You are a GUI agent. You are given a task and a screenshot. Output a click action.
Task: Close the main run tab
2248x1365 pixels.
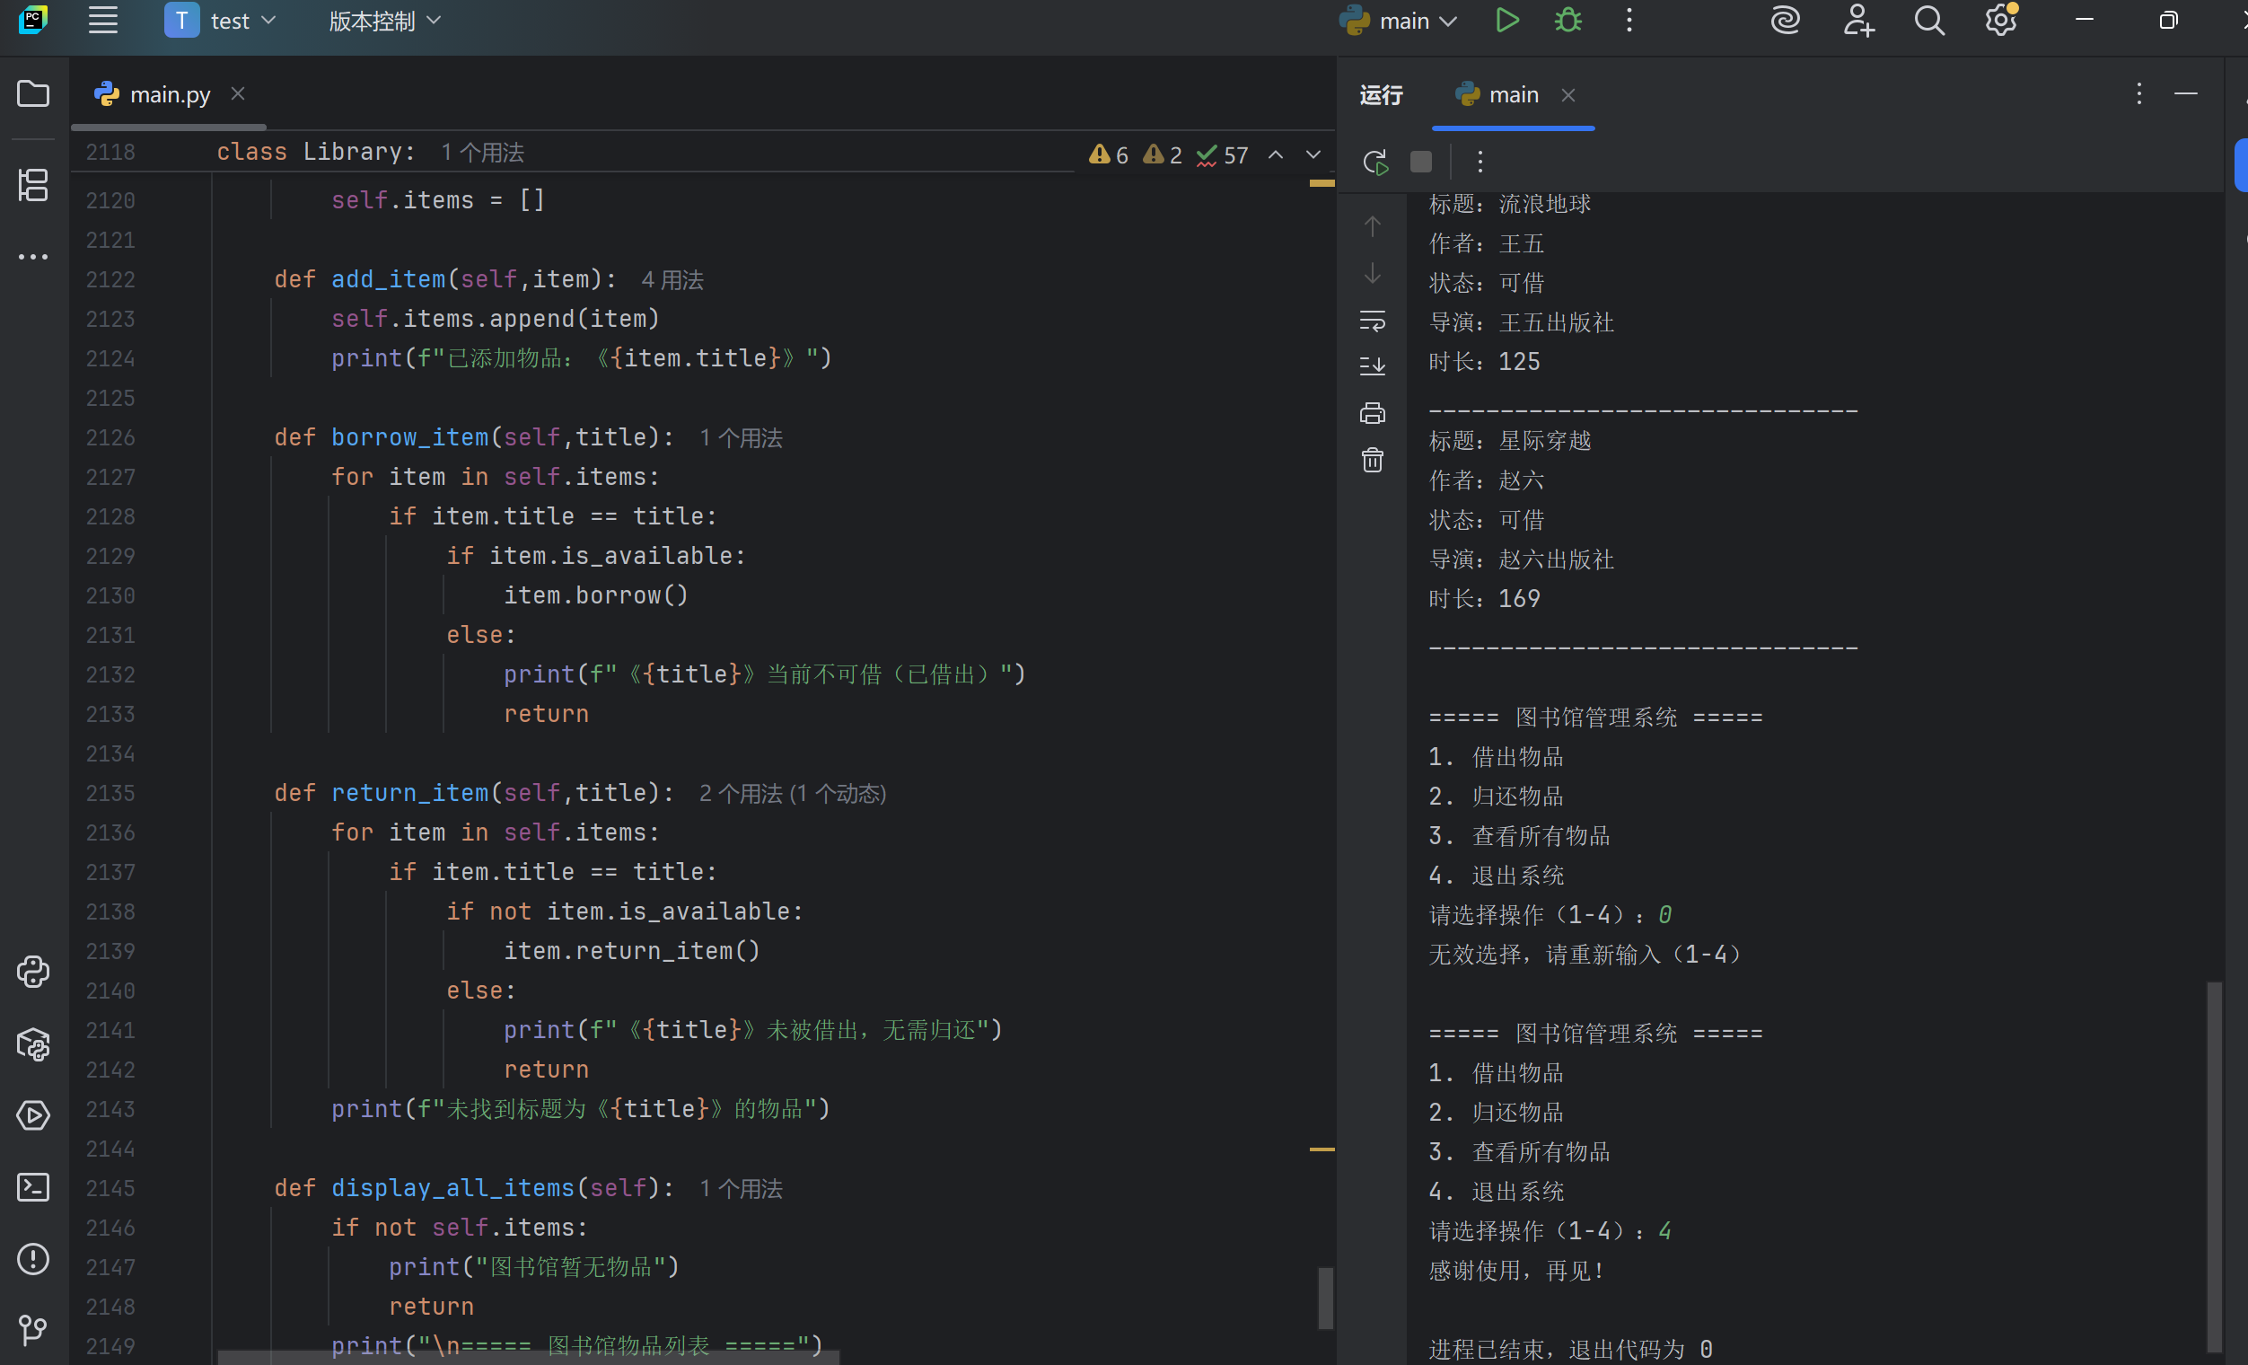pyautogui.click(x=1568, y=95)
